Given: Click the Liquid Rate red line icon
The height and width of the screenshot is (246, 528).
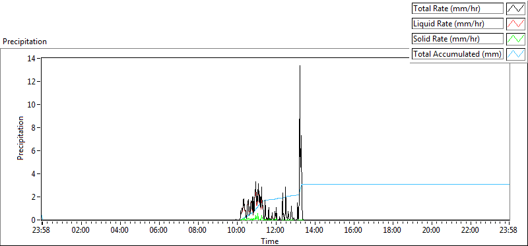Looking at the screenshot, I should coord(515,24).
